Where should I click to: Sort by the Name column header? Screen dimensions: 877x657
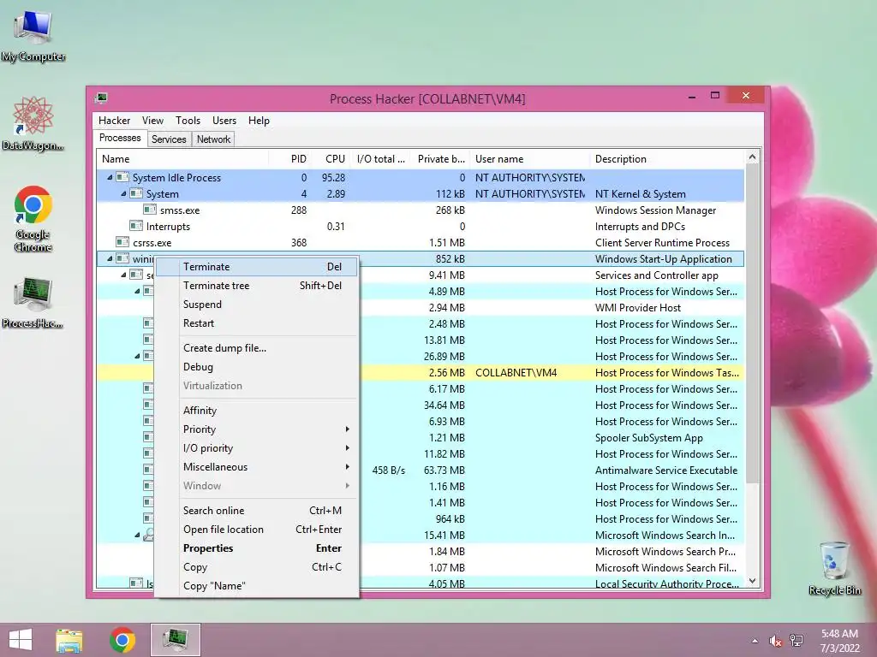[x=182, y=159]
